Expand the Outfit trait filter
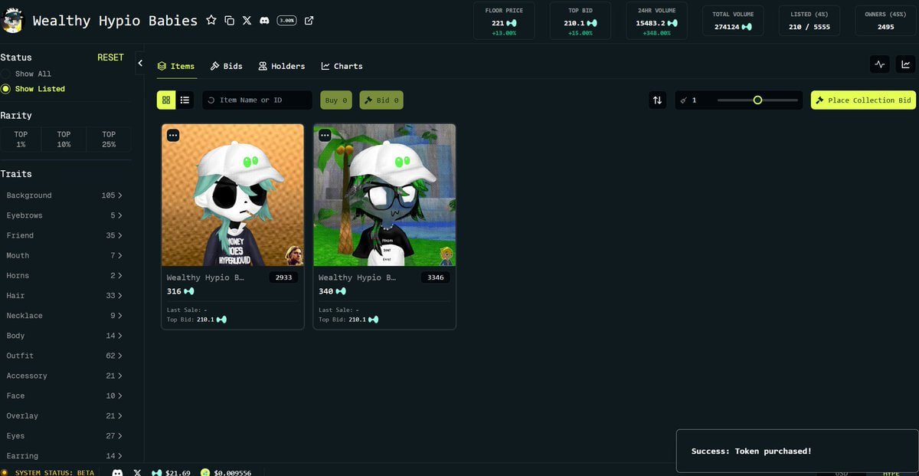Image resolution: width=919 pixels, height=476 pixels. pyautogui.click(x=64, y=356)
